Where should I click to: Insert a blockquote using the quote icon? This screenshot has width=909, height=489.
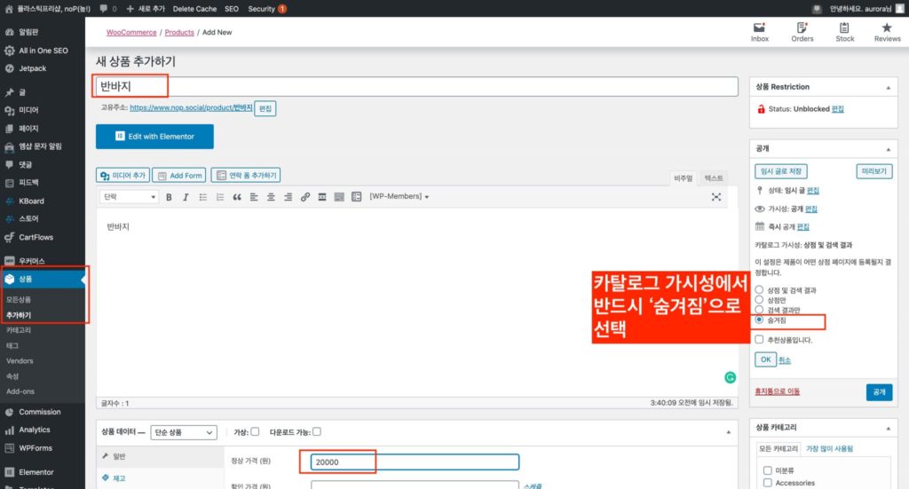coord(237,197)
